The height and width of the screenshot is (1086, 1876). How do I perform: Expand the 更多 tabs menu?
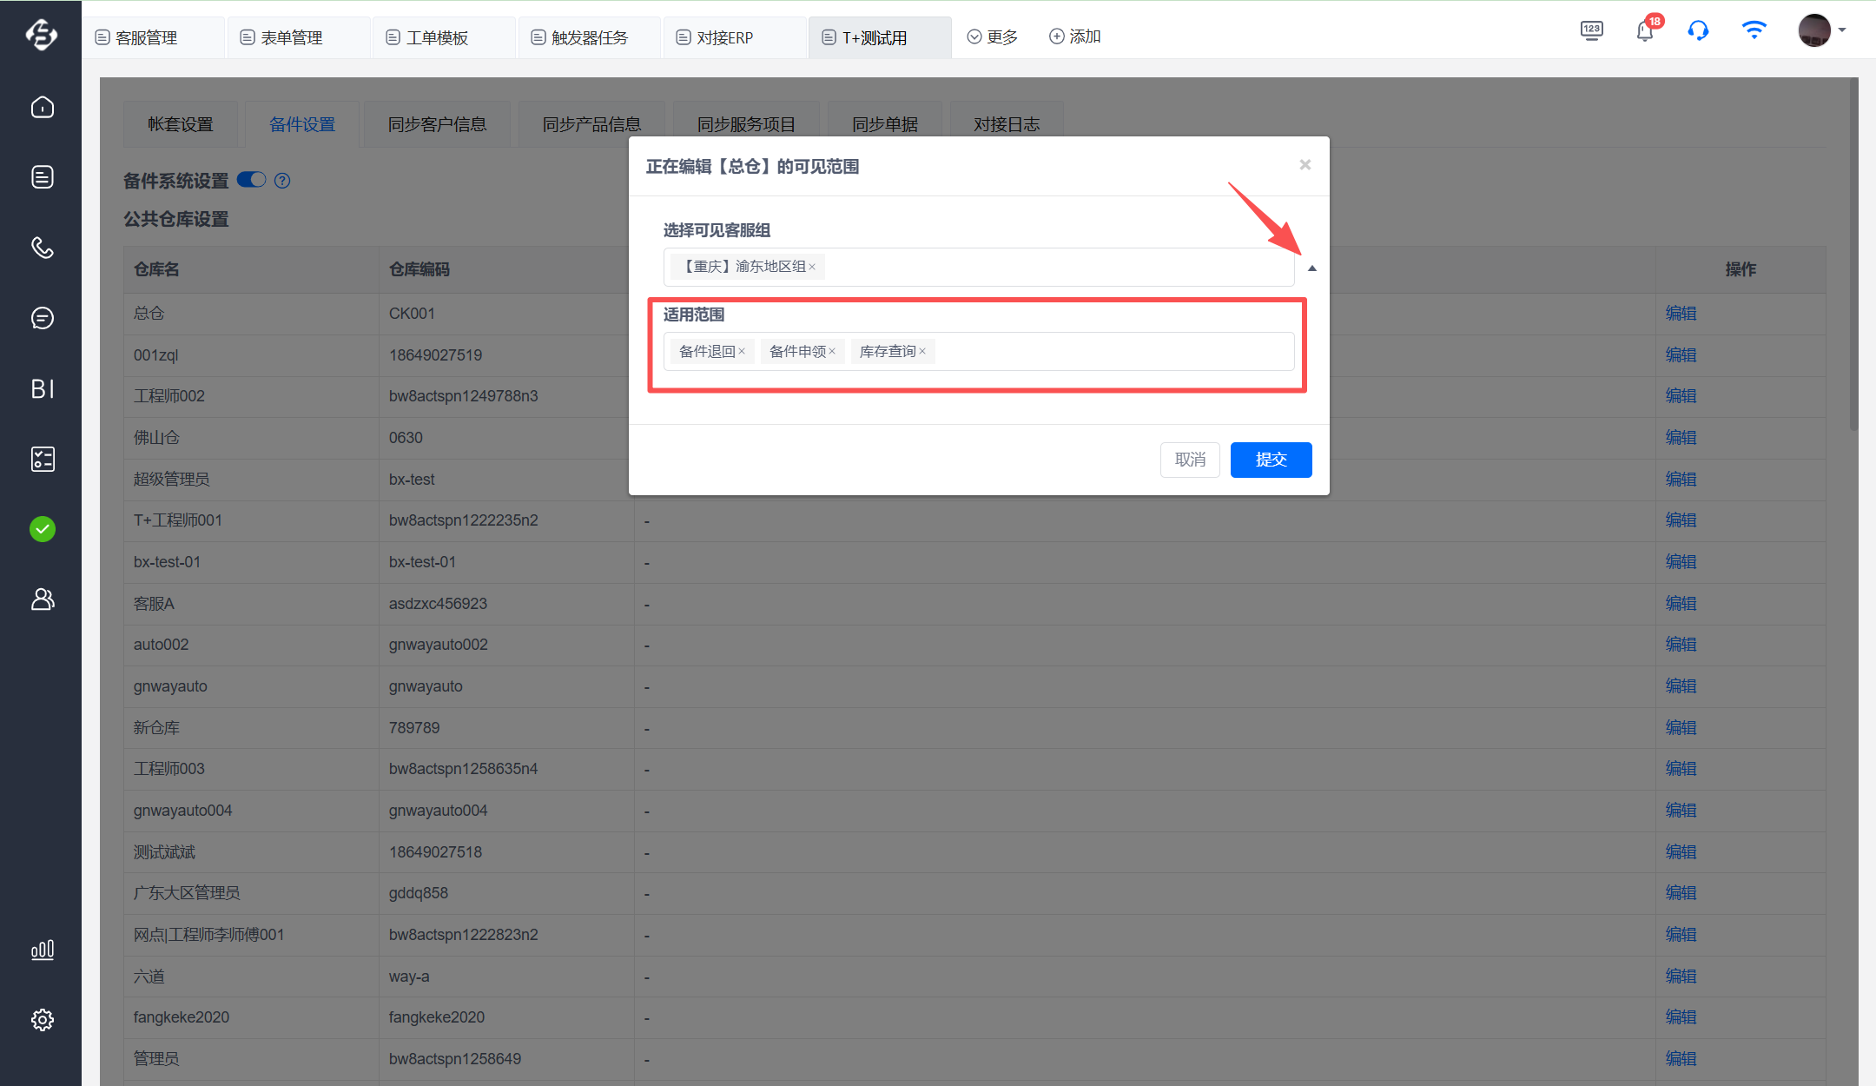pyautogui.click(x=993, y=36)
